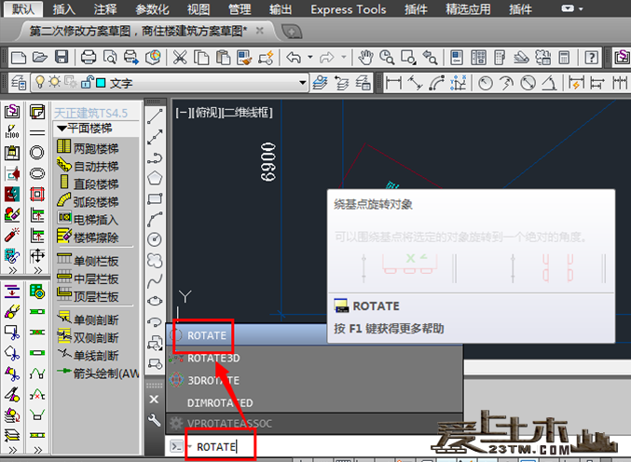Open file with the Open folder icon

coord(40,58)
